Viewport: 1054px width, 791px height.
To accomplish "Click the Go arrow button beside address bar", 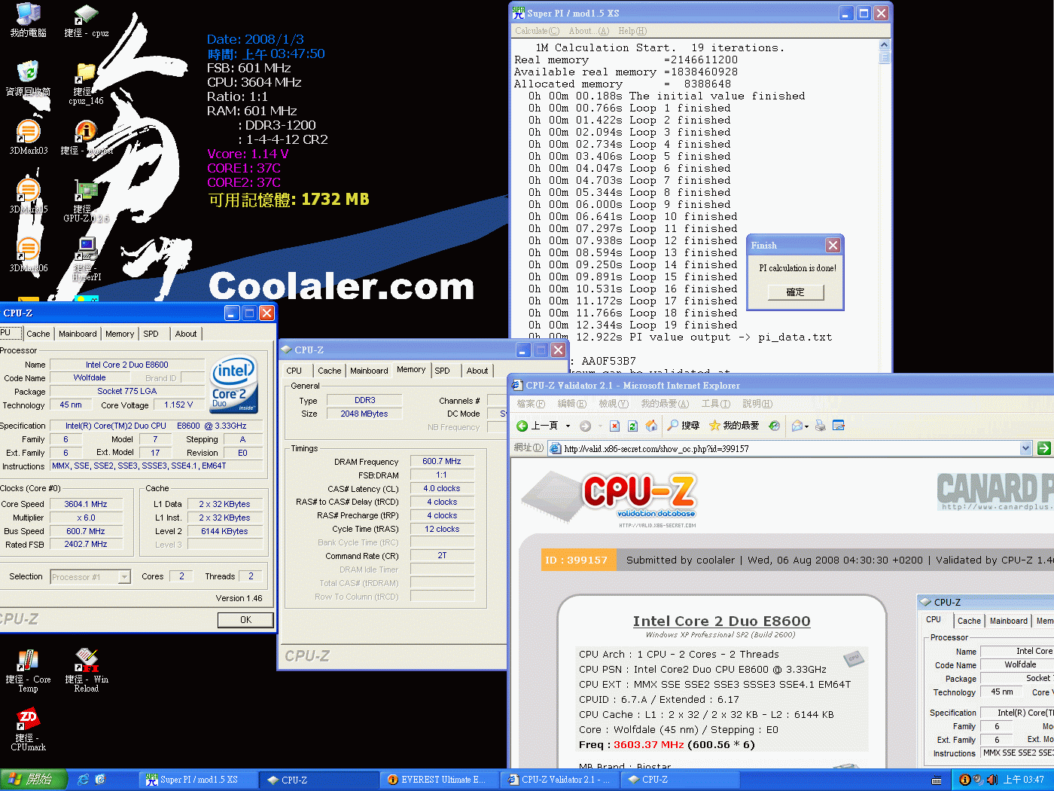I will [1043, 448].
